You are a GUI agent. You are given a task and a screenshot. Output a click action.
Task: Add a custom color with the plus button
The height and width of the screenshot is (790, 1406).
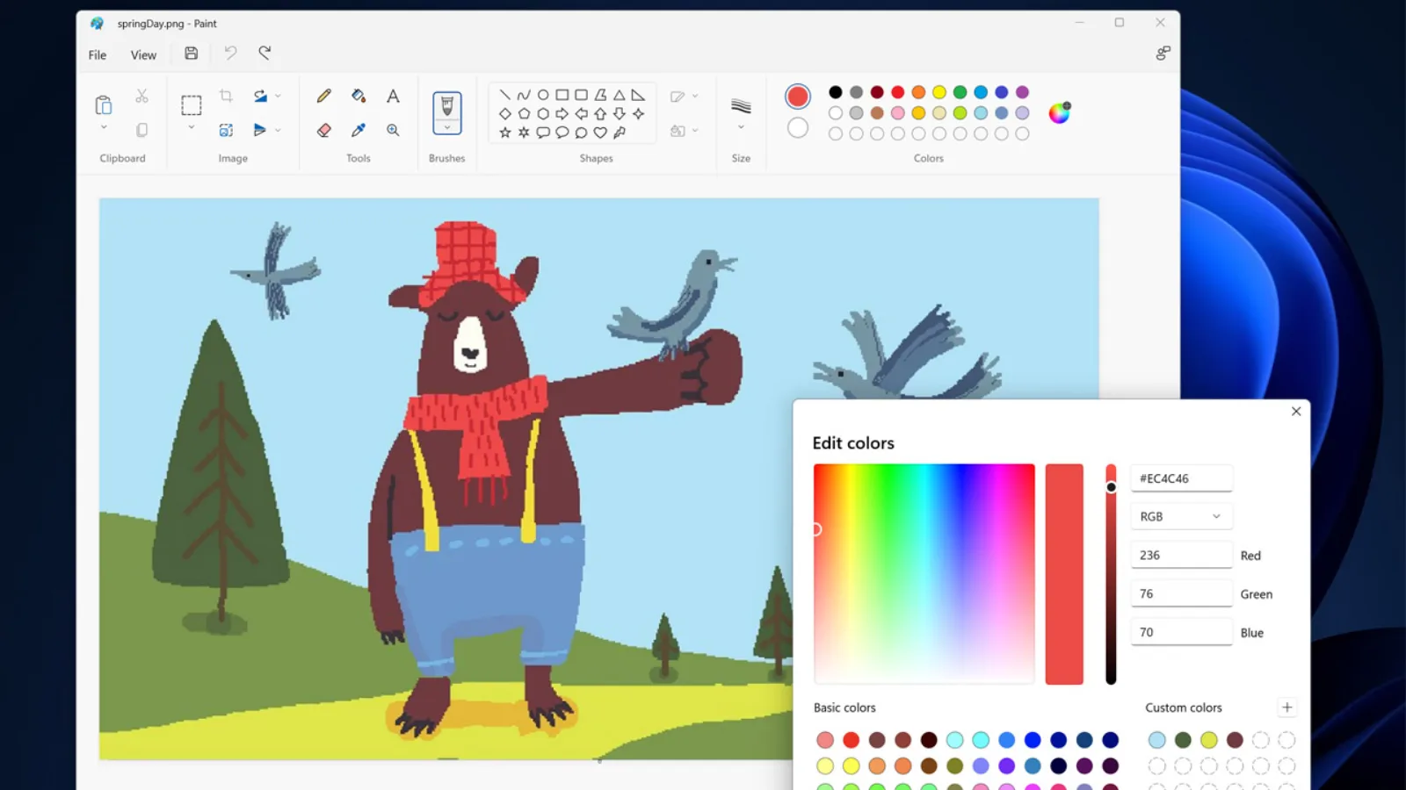1286,707
